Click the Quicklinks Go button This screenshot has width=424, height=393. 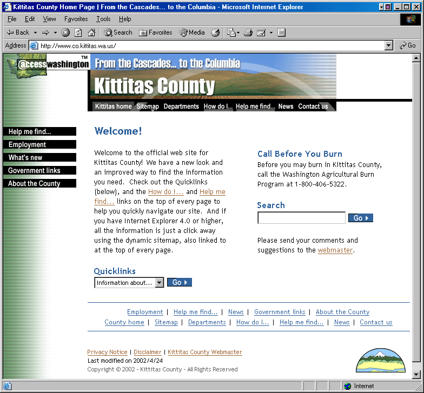tap(180, 282)
